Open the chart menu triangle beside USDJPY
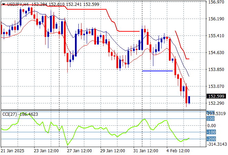This screenshot has height=155, width=228. (x=4, y=4)
